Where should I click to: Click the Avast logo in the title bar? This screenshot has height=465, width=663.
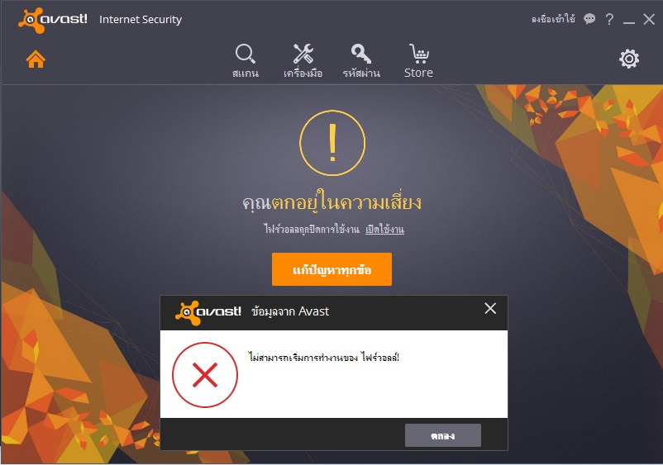[53, 20]
